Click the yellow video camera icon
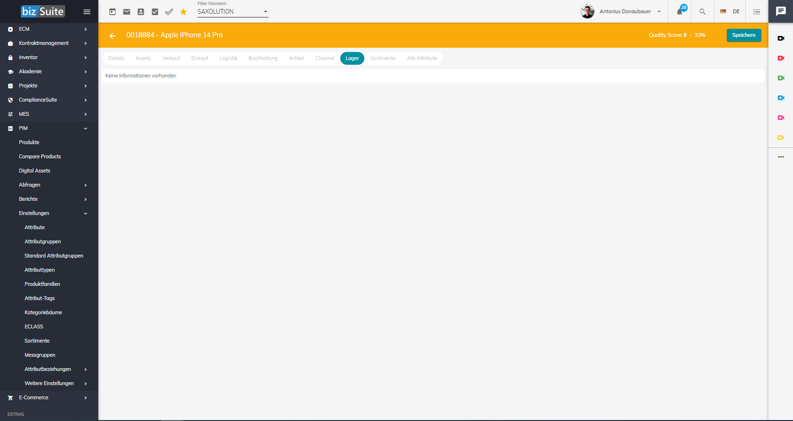793x421 pixels. [x=781, y=137]
